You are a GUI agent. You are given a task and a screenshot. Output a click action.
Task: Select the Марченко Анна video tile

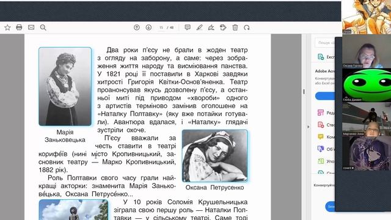tap(367, 119)
